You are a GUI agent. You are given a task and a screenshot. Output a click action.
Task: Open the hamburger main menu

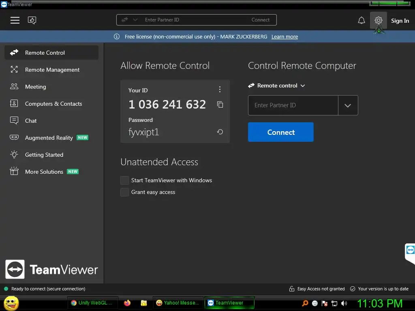[15, 20]
